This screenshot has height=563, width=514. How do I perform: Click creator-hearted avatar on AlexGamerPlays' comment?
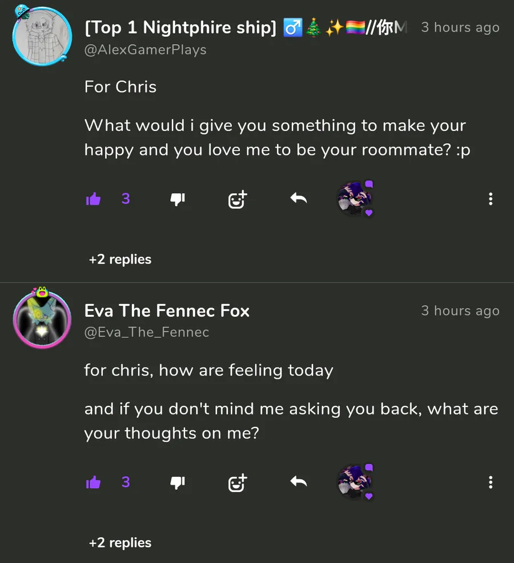(355, 199)
